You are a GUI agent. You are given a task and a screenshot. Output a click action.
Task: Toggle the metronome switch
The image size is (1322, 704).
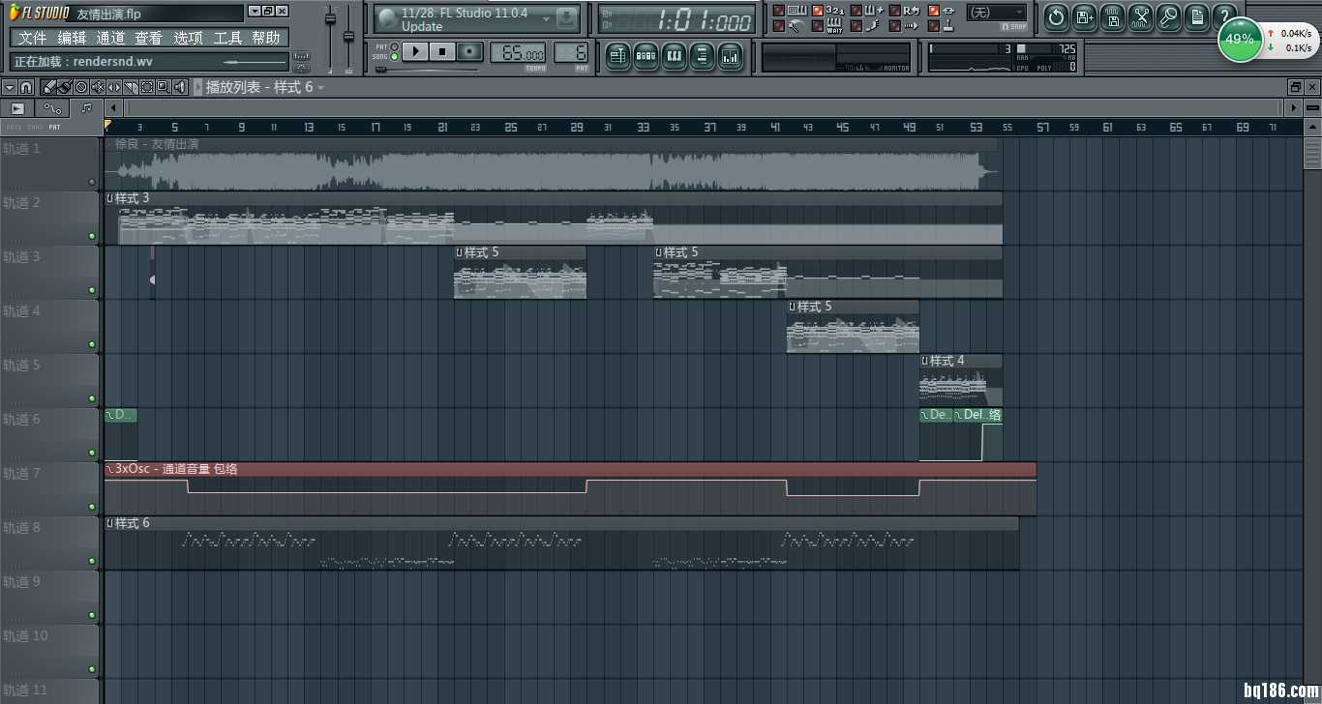point(779,26)
